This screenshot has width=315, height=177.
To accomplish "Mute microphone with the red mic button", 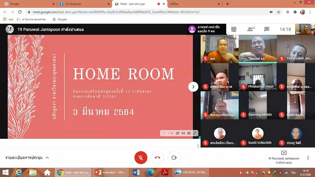I will pyautogui.click(x=141, y=158).
